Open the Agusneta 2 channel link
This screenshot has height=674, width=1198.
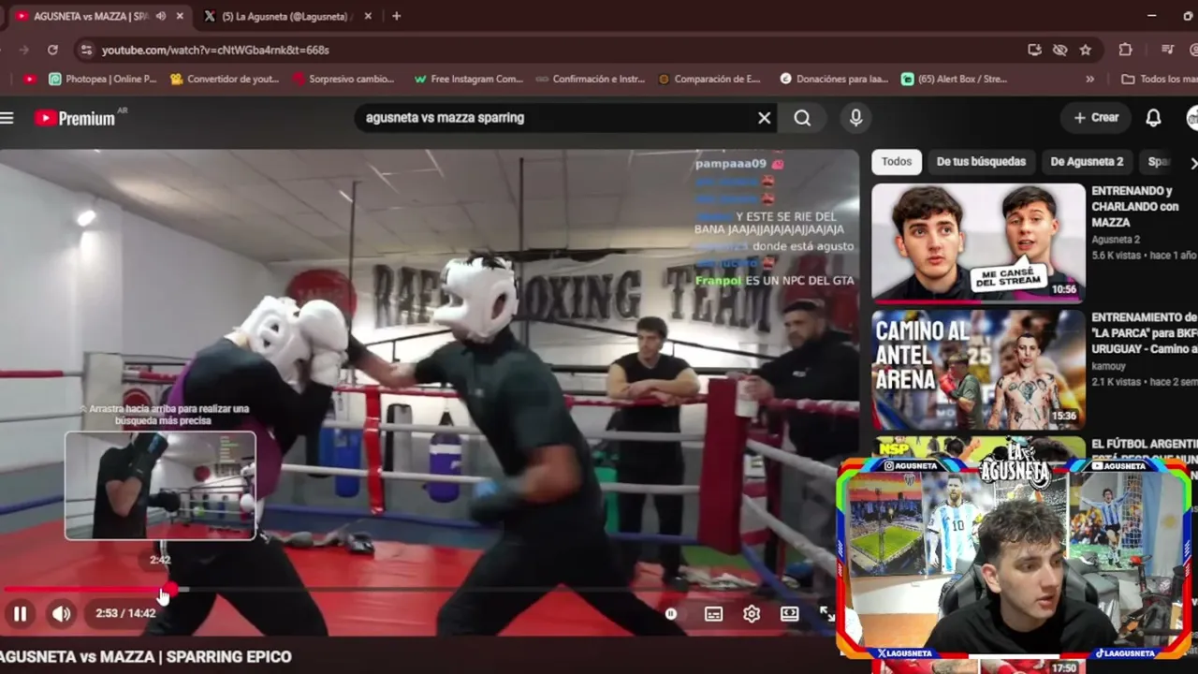coord(1116,240)
